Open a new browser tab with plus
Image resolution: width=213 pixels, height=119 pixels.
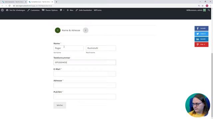[56, 2]
